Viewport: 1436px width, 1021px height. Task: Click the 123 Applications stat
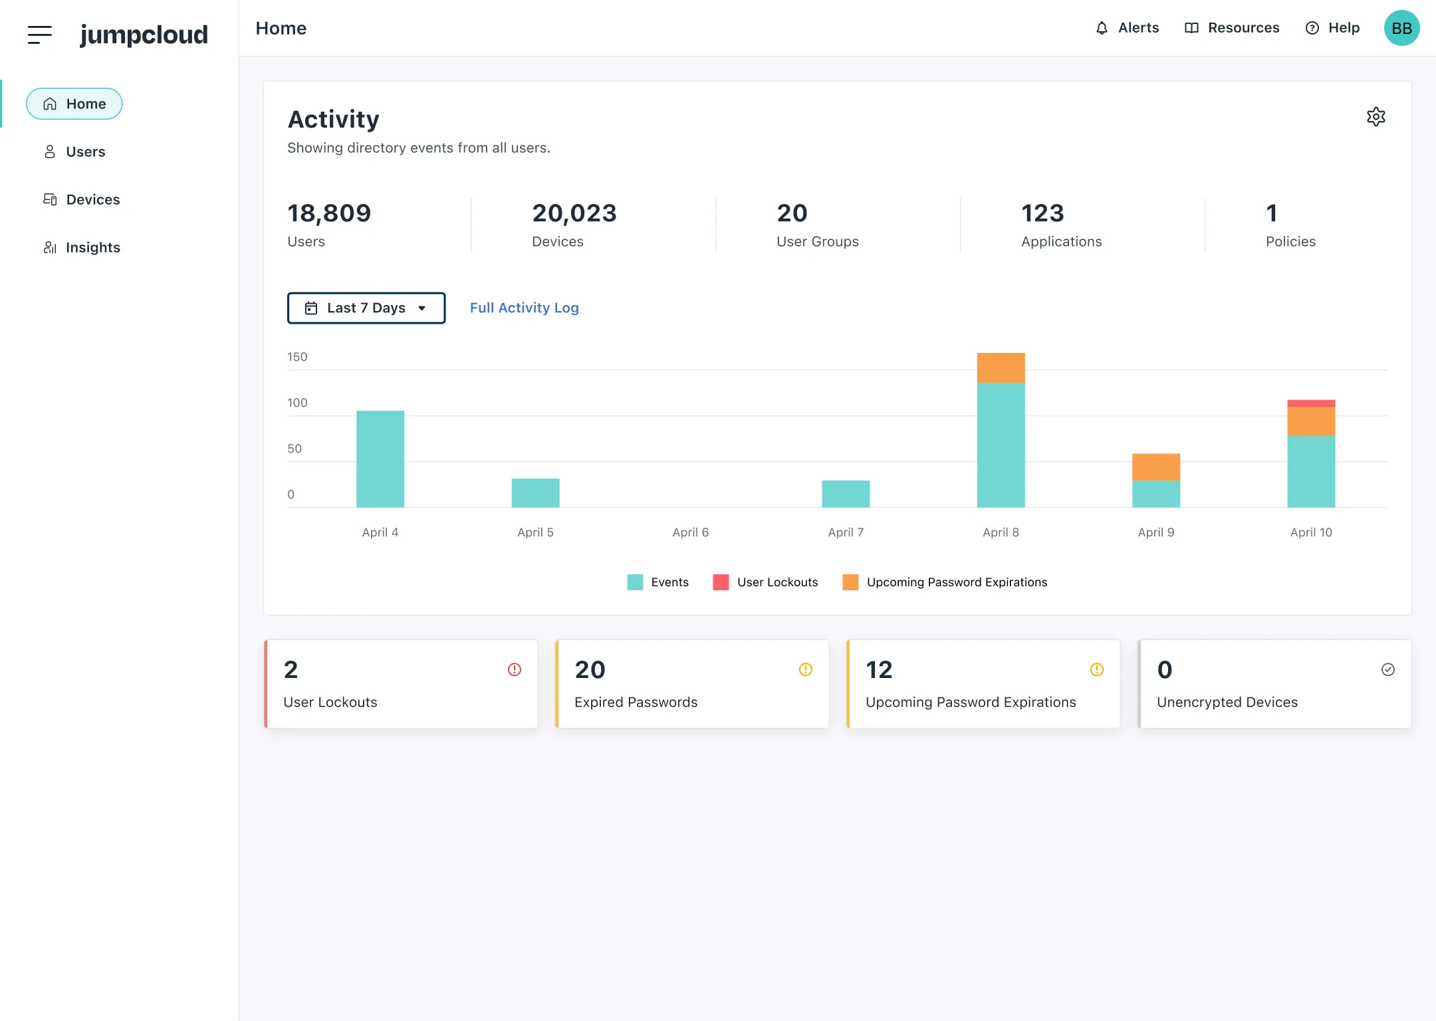[x=1062, y=225]
